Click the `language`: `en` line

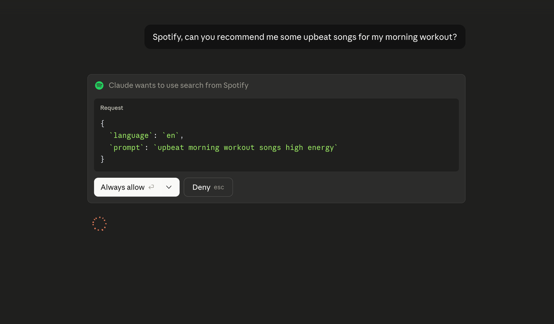pyautogui.click(x=146, y=136)
